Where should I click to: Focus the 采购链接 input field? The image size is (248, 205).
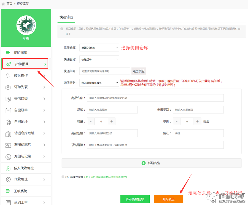(x=155, y=145)
